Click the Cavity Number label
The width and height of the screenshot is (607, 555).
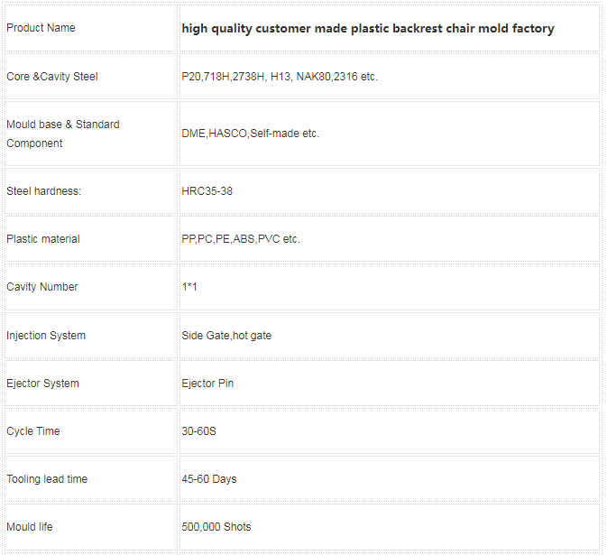(42, 287)
